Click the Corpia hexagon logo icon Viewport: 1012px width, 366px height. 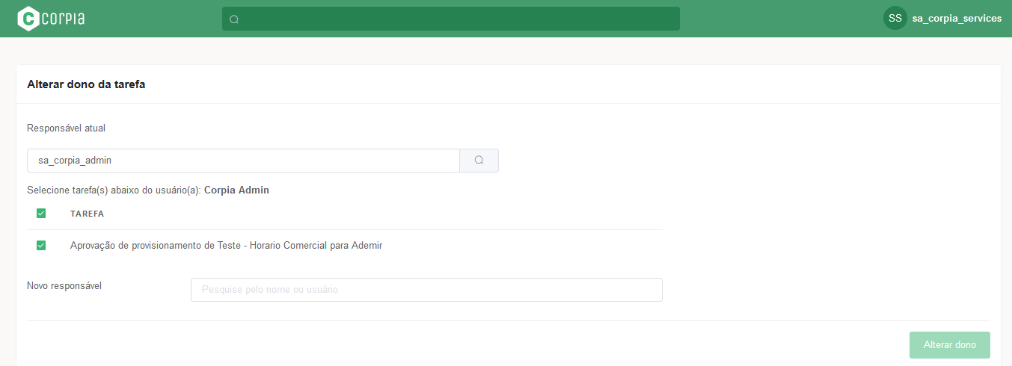[28, 19]
